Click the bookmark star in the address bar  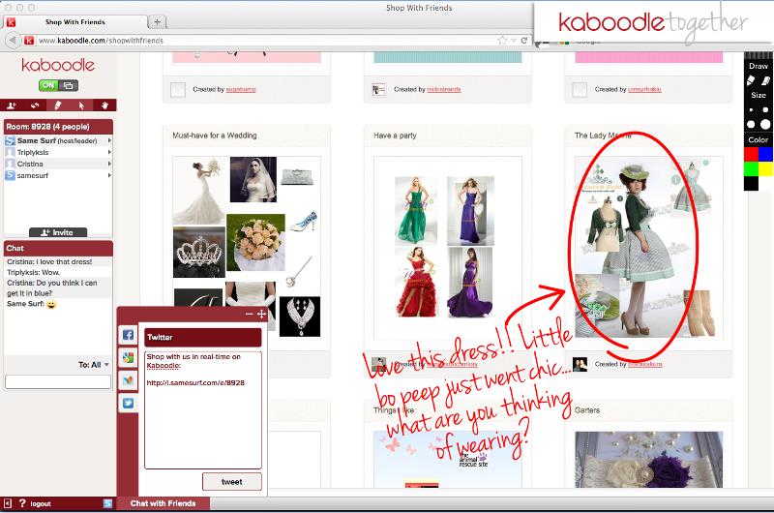(502, 41)
